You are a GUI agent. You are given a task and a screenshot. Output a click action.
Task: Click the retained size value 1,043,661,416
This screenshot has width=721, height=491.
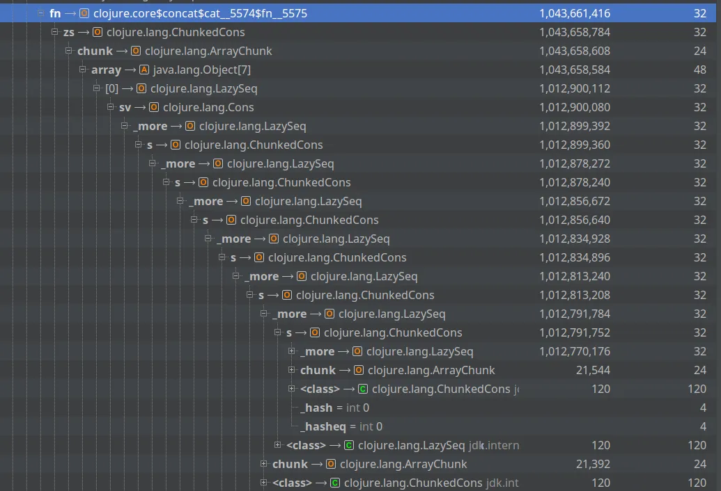pos(574,13)
